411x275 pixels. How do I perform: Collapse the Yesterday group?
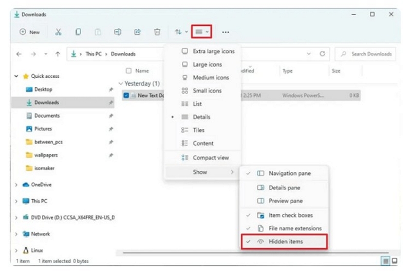tap(121, 84)
